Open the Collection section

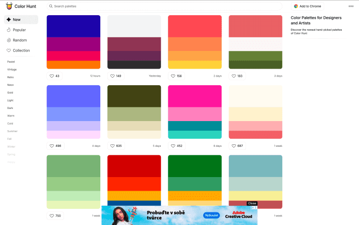[x=21, y=50]
